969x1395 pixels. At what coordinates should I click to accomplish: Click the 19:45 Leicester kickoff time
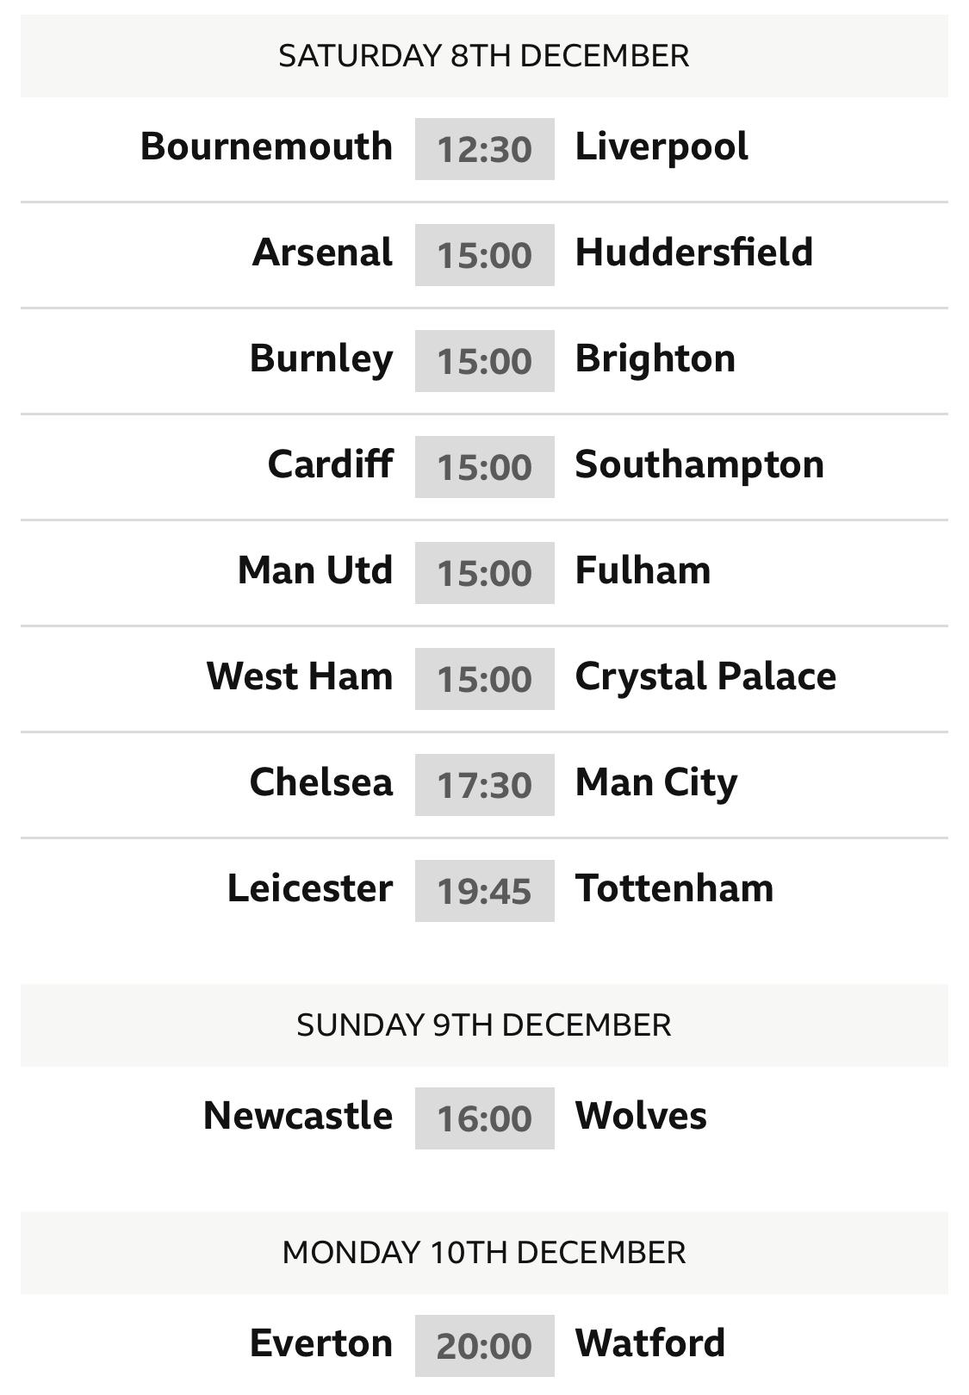click(484, 891)
